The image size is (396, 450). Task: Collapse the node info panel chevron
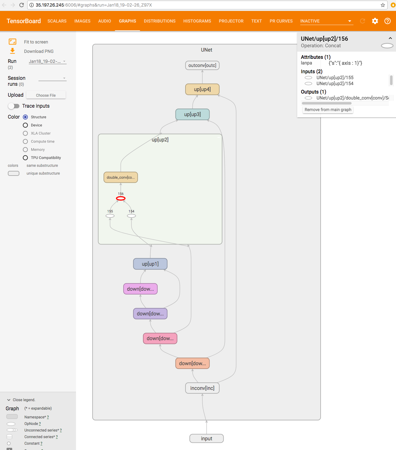click(390, 38)
